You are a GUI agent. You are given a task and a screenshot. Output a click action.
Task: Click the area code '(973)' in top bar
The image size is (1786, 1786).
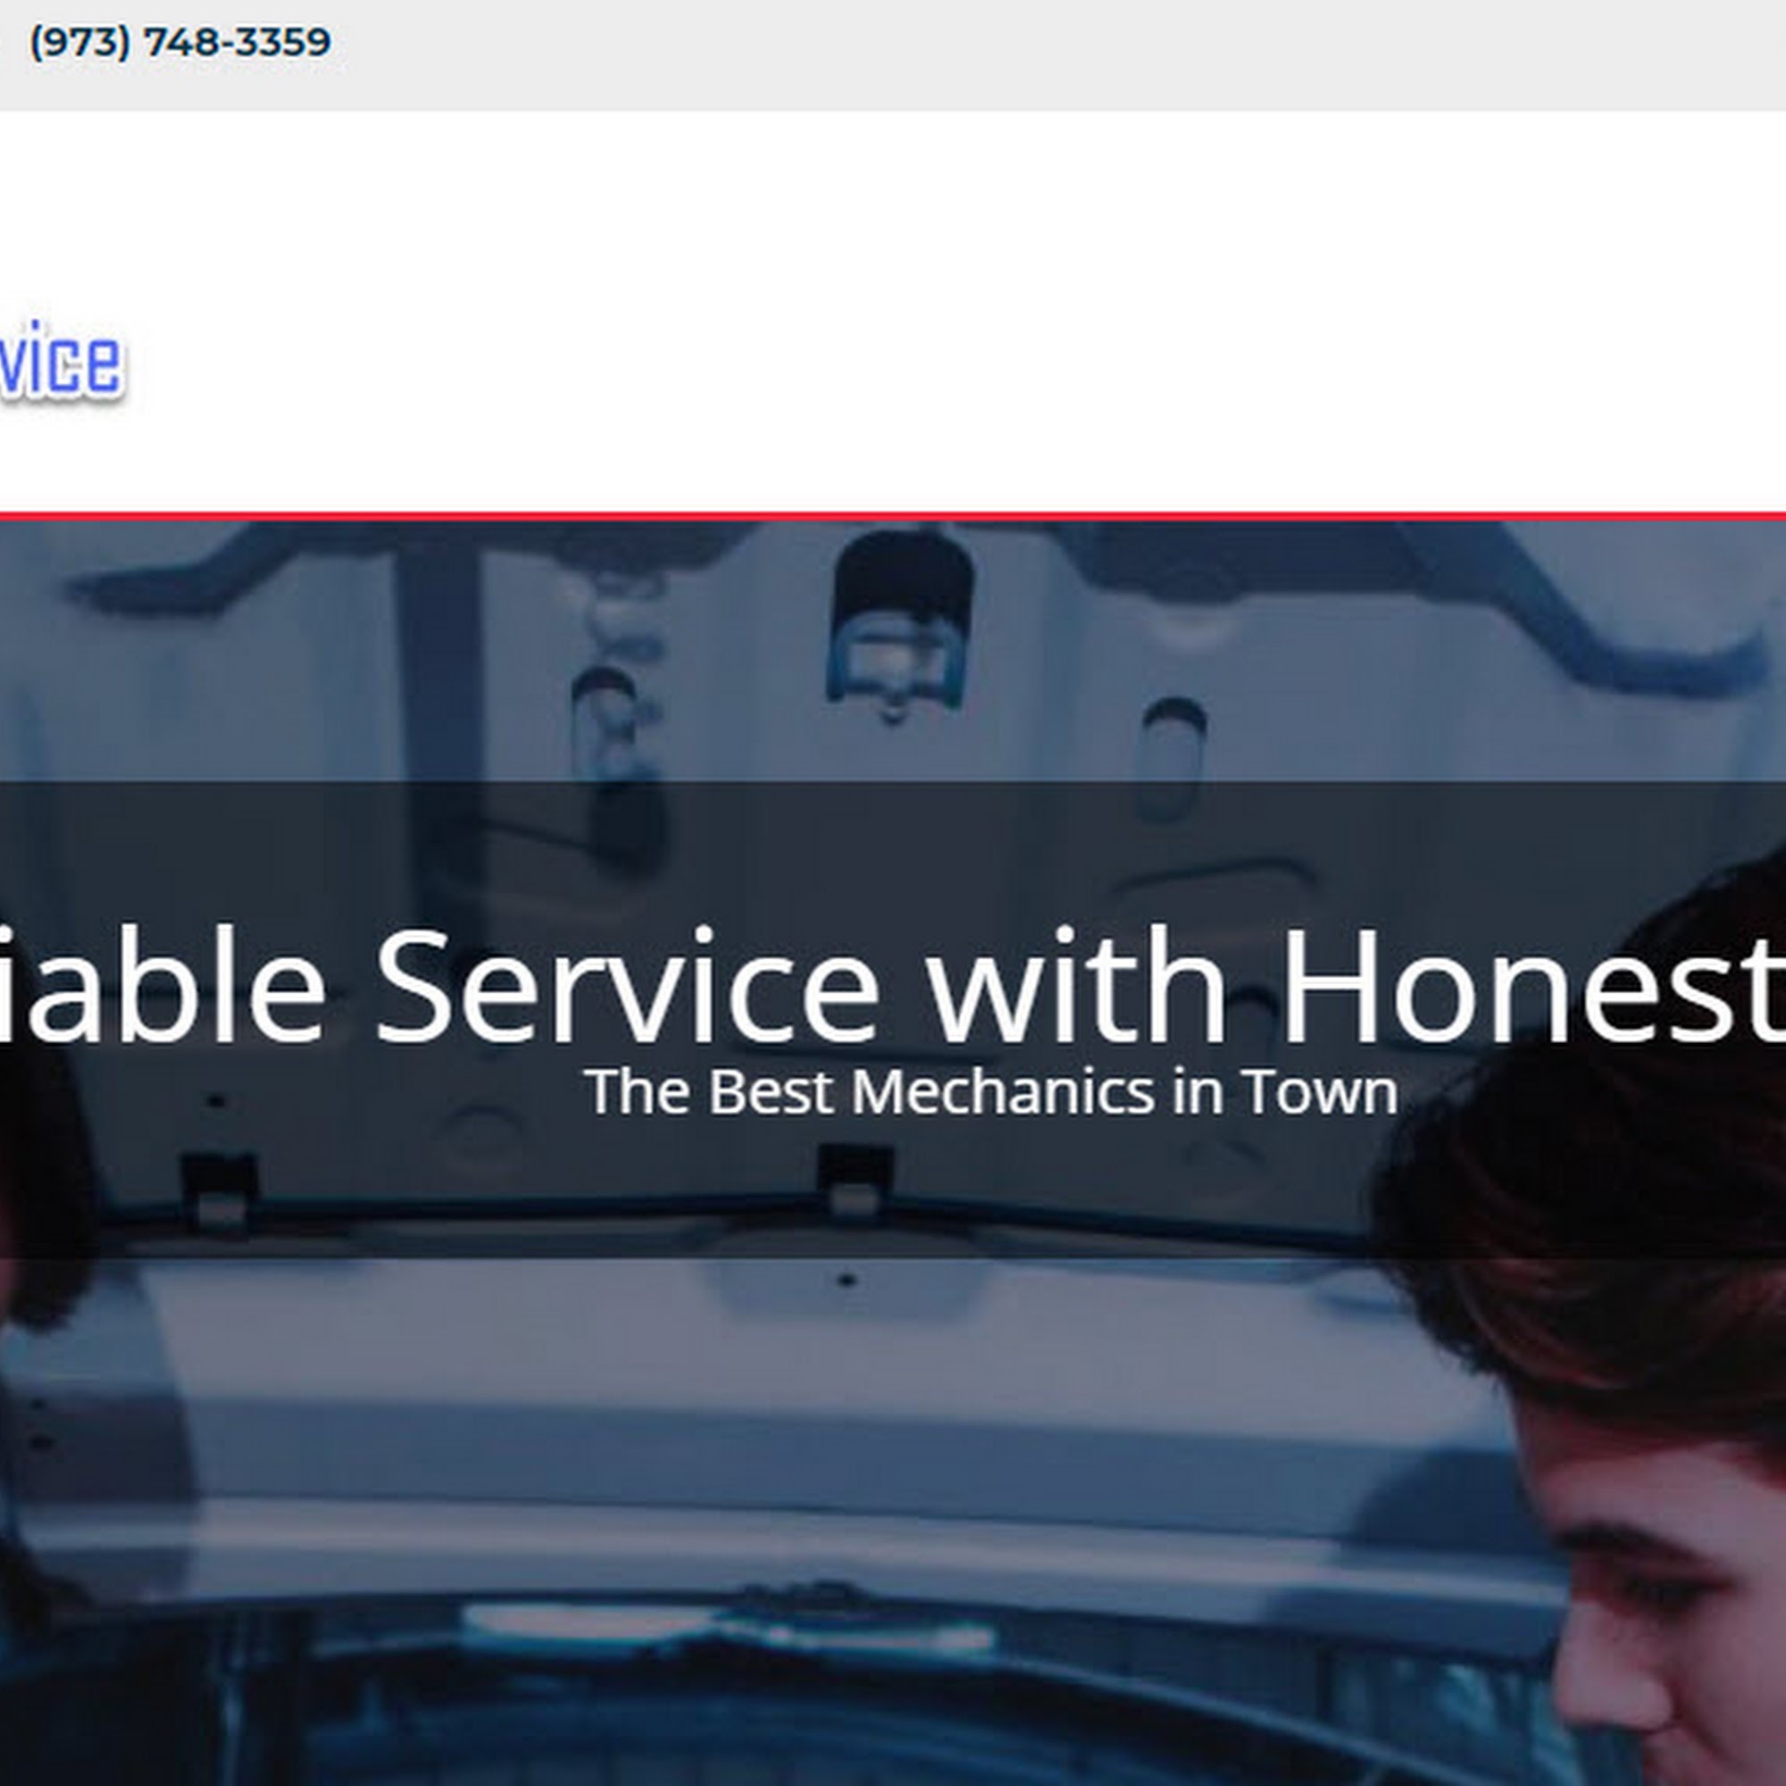(79, 42)
